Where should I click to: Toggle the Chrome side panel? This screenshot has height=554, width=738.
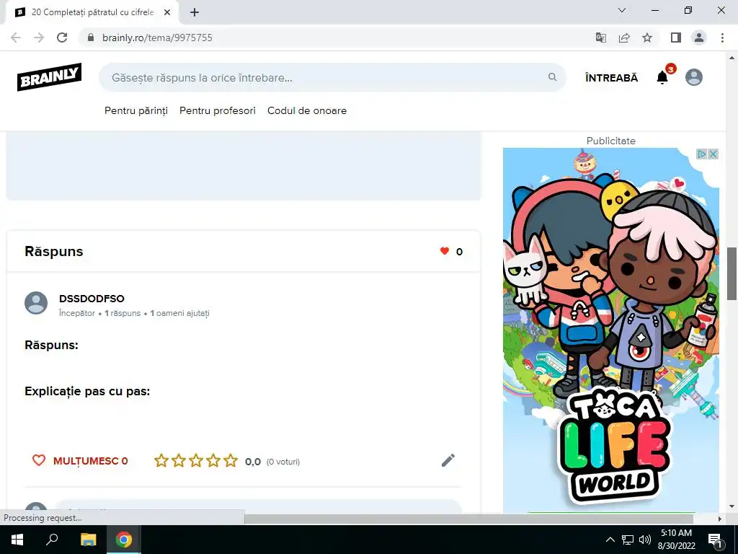676,38
